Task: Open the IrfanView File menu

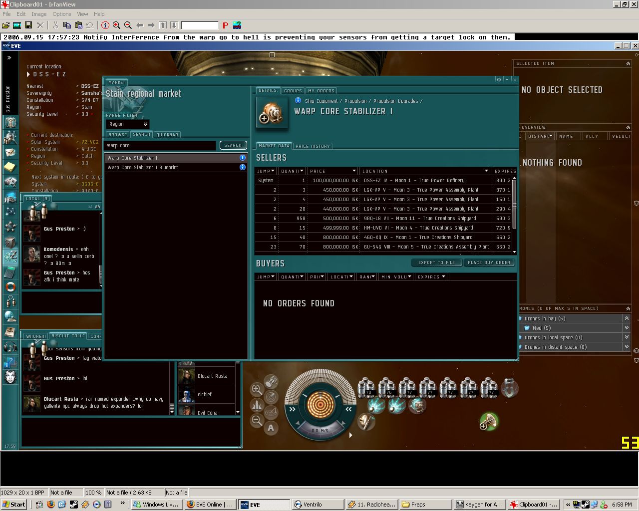Action: coord(6,14)
